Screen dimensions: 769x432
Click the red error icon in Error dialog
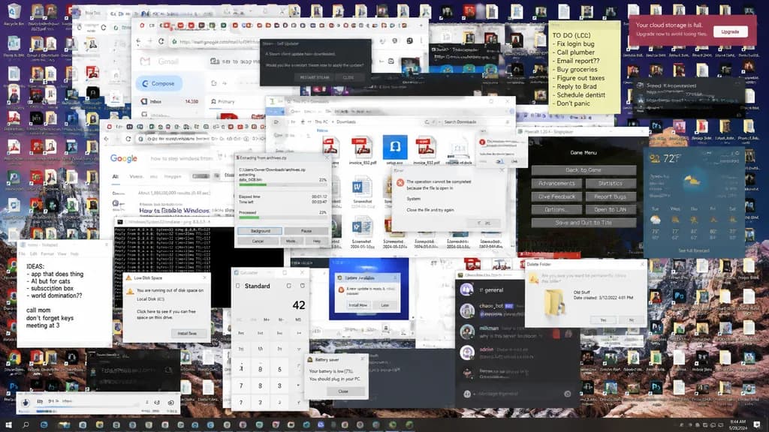click(x=400, y=183)
